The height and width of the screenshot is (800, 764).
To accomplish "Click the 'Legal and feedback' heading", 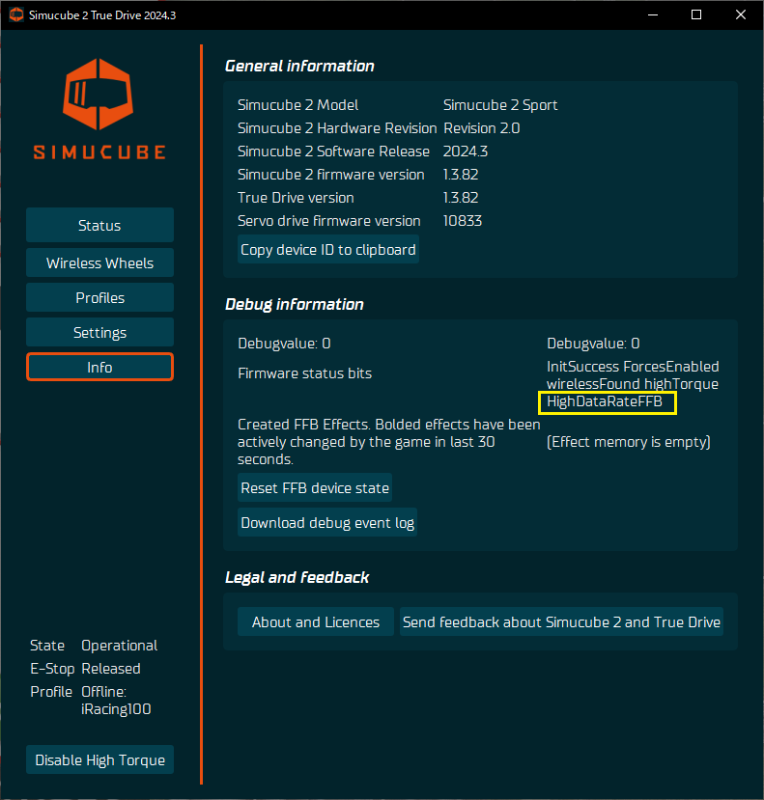I will 297,577.
